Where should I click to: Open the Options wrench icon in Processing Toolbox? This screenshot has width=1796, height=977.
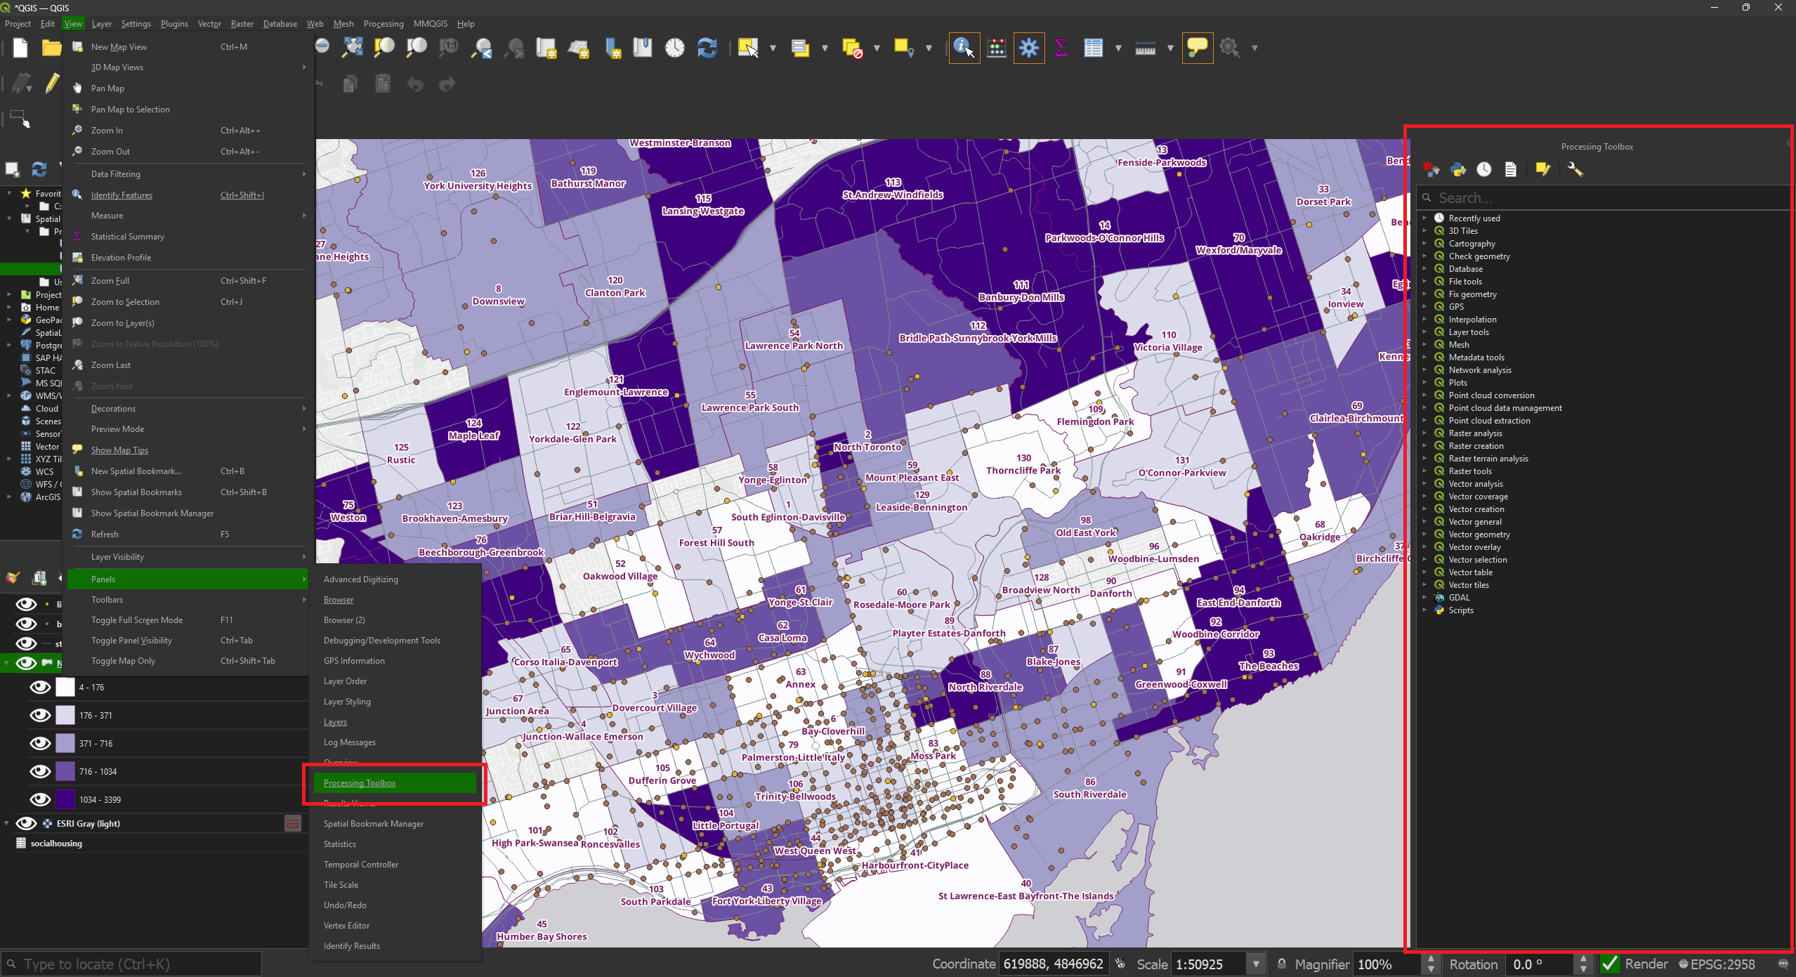(x=1575, y=169)
